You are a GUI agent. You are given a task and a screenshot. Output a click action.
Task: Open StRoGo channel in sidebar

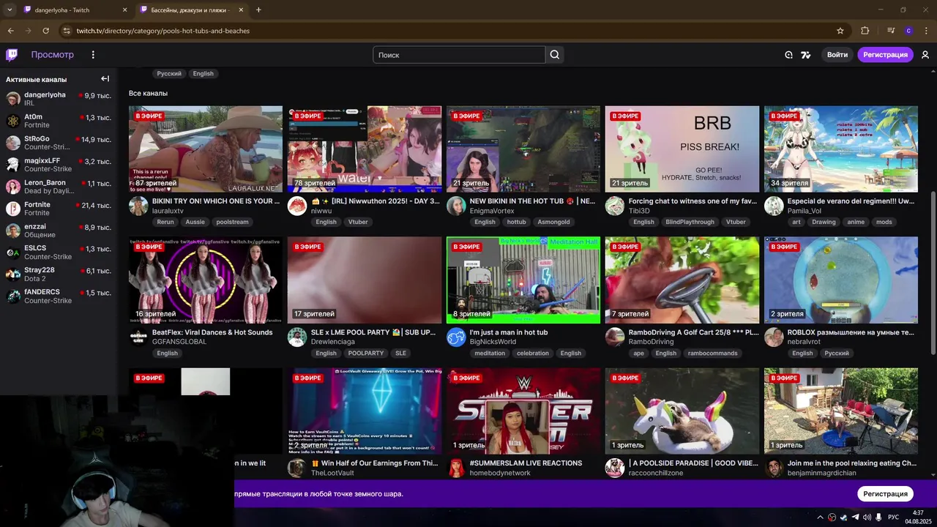coord(58,142)
